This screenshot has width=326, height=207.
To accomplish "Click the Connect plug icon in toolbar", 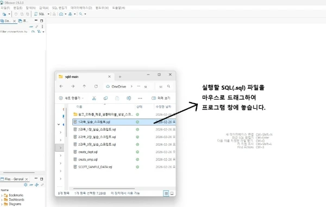I will 16,14.
